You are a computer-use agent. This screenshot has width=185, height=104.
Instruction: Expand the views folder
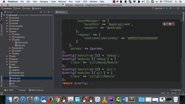[x=10, y=53]
